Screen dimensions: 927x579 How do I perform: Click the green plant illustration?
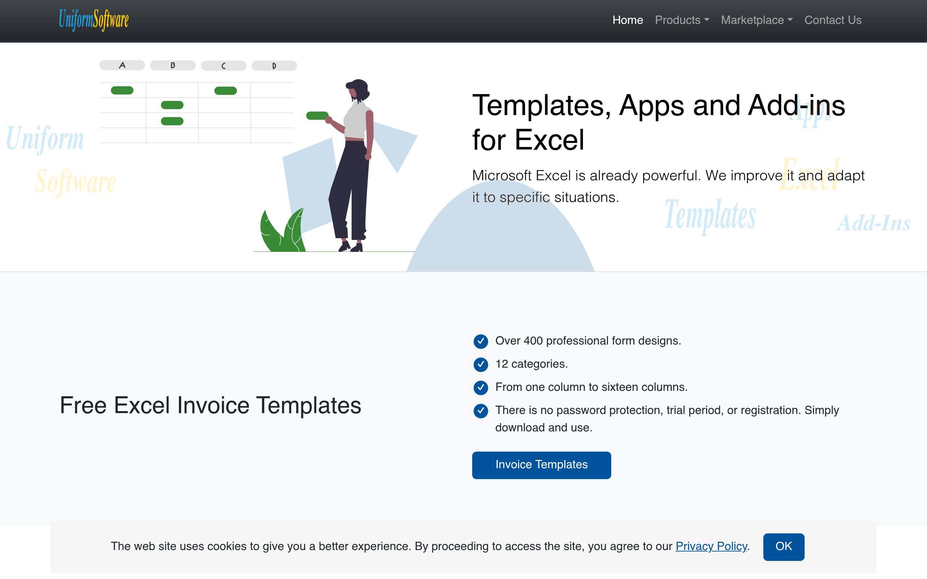coord(283,230)
